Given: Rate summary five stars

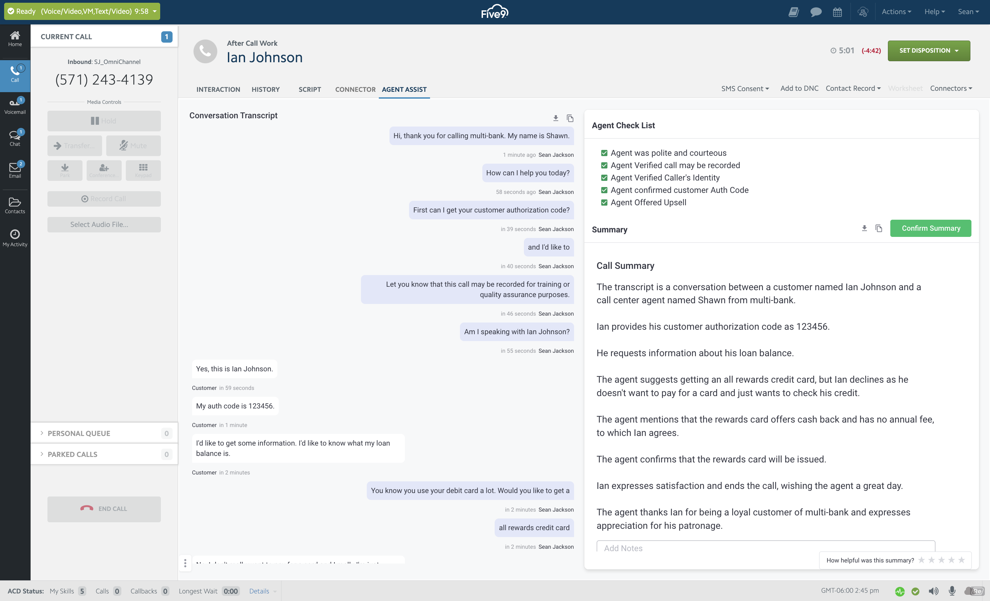Looking at the screenshot, I should 961,560.
